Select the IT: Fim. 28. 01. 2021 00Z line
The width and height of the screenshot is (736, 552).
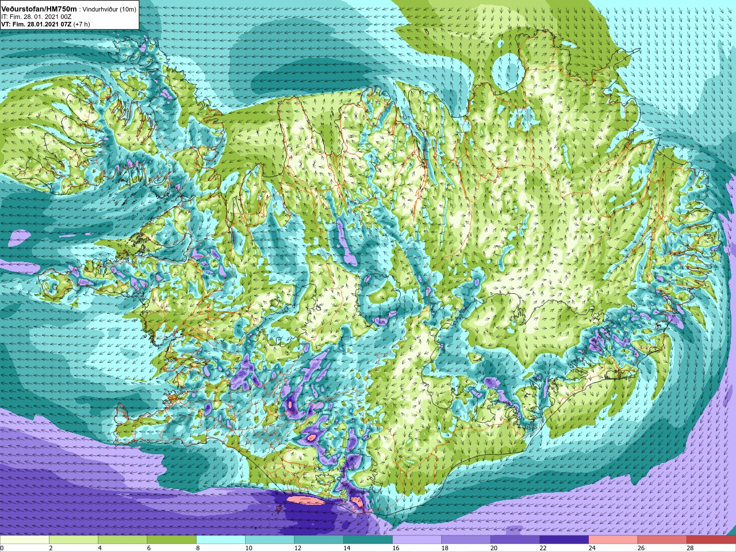[35, 17]
